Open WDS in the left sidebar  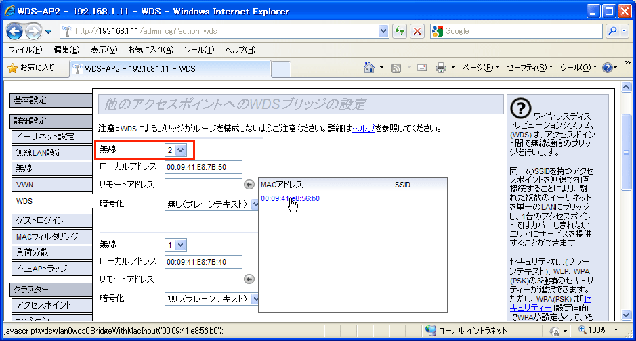click(51, 201)
